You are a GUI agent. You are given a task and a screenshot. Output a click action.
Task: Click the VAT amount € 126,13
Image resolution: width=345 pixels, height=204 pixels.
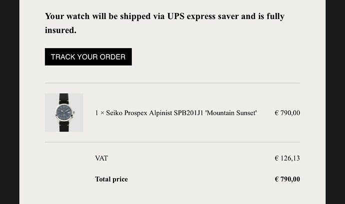click(287, 158)
